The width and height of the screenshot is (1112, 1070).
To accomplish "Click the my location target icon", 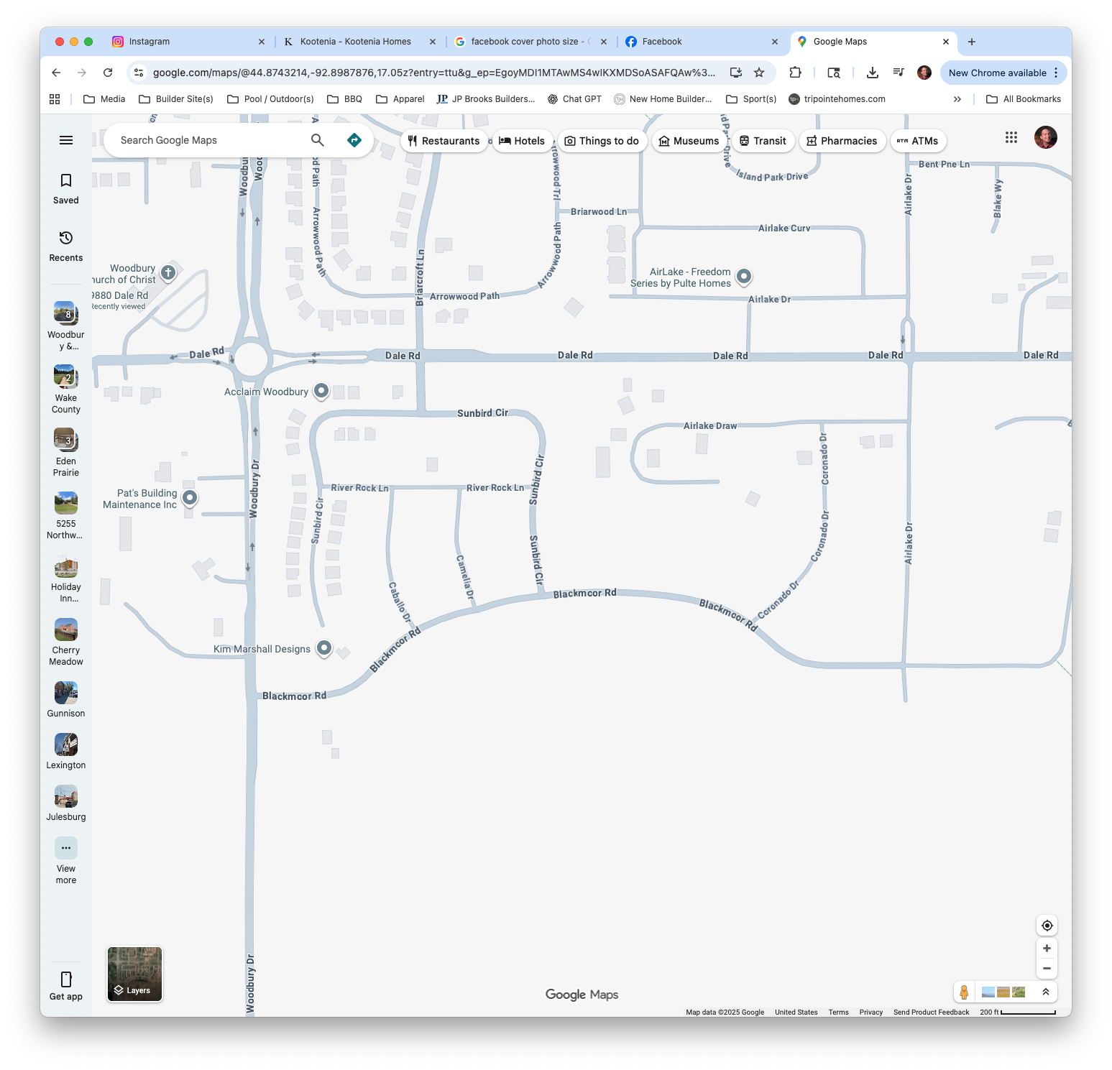I will point(1047,926).
